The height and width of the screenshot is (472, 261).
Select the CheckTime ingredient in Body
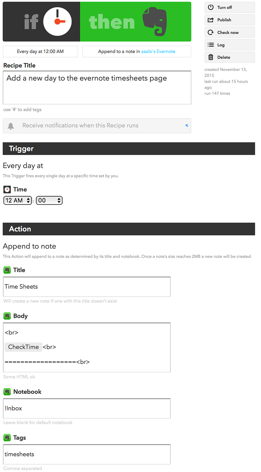(x=23, y=347)
